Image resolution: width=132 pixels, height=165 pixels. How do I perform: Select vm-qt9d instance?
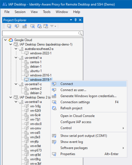35,155
